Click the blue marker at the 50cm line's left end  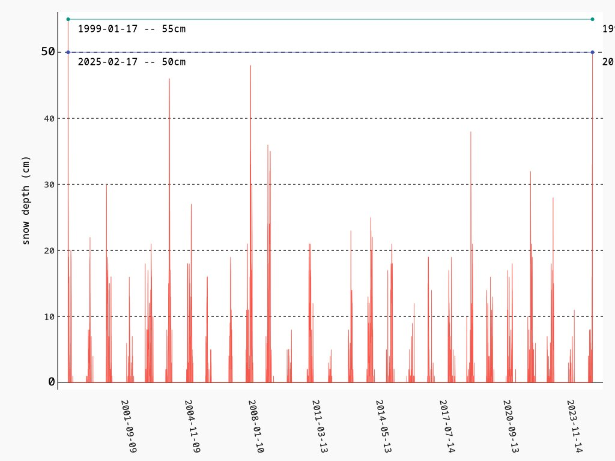point(68,52)
